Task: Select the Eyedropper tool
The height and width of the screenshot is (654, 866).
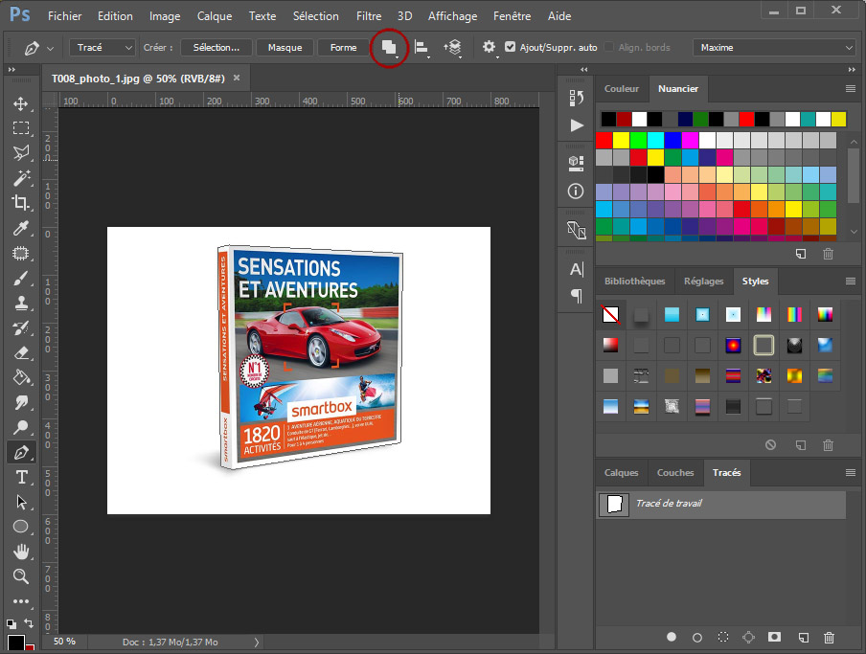Action: 20,228
